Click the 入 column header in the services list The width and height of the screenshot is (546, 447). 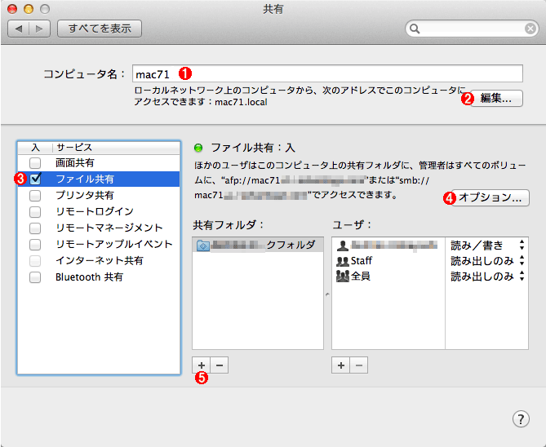tap(35, 148)
